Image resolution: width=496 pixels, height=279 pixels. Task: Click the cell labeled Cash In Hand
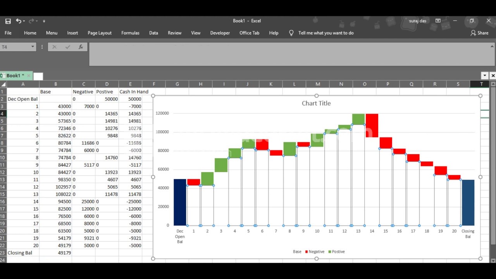coord(134,92)
